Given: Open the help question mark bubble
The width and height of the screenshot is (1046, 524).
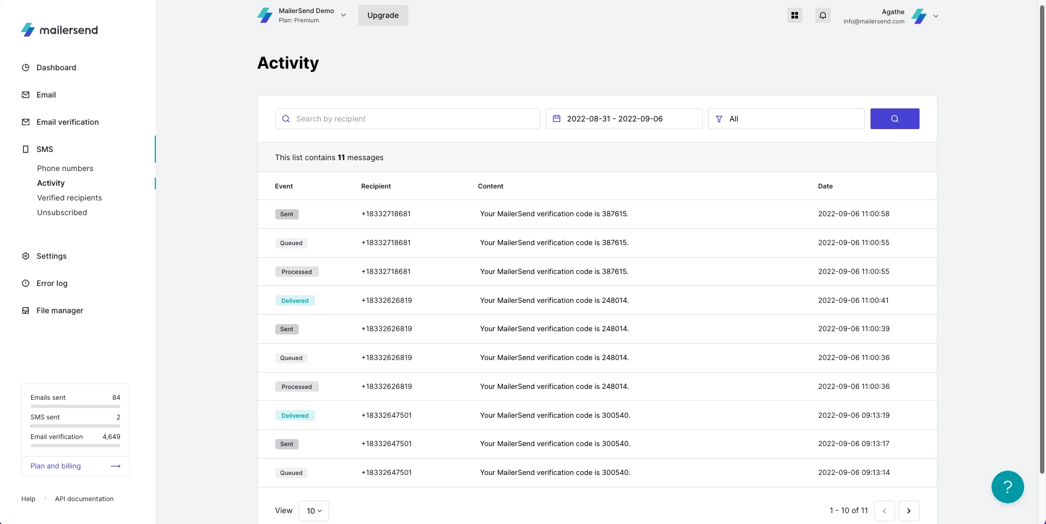Looking at the screenshot, I should tap(1007, 487).
